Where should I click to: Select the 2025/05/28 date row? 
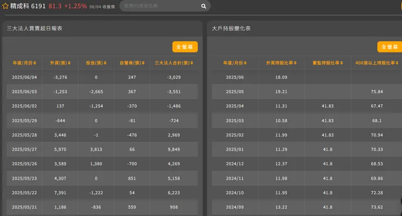coord(102,135)
